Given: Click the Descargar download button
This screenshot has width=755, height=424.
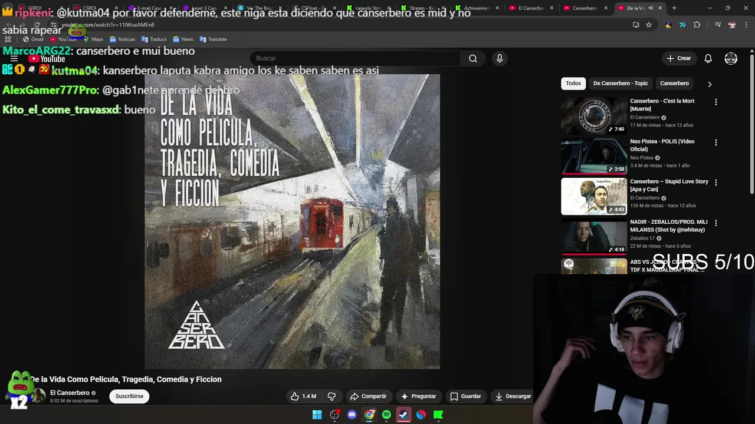Looking at the screenshot, I should 513,396.
